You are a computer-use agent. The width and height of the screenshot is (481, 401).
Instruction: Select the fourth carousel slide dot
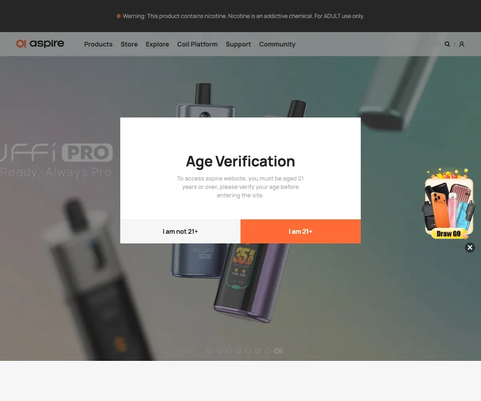point(238,351)
